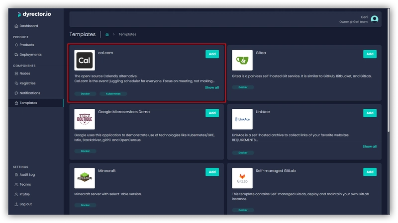Click the Audit Log document icon
Viewport: 398px width, 223px height.
coord(16,175)
